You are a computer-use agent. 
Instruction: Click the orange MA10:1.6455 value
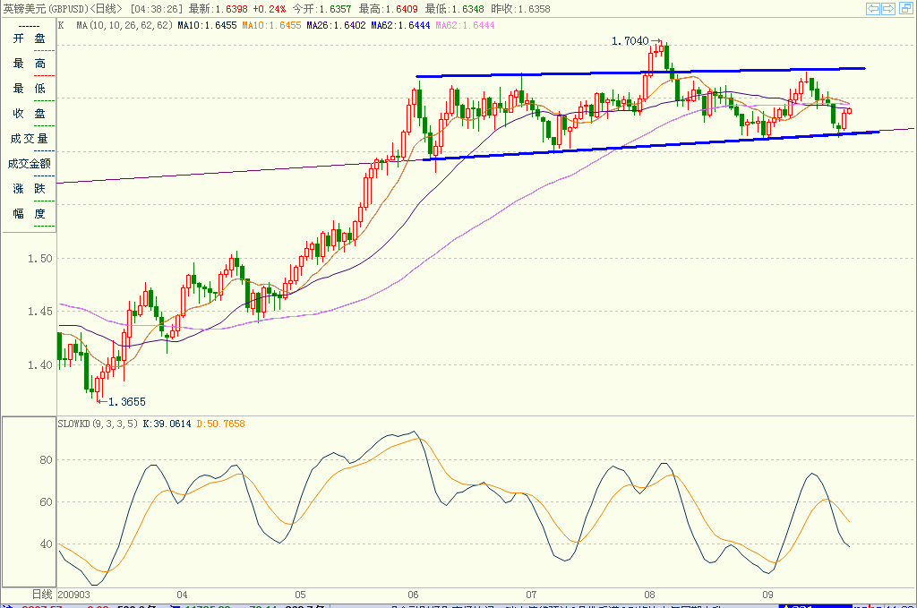[271, 26]
